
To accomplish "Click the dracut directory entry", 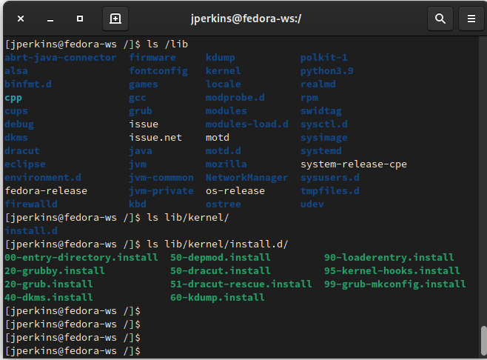I will (x=22, y=151).
